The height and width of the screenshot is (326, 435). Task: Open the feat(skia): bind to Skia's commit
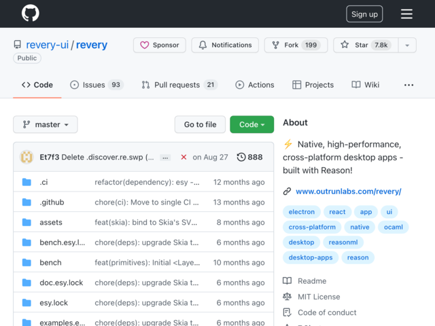pyautogui.click(x=145, y=222)
